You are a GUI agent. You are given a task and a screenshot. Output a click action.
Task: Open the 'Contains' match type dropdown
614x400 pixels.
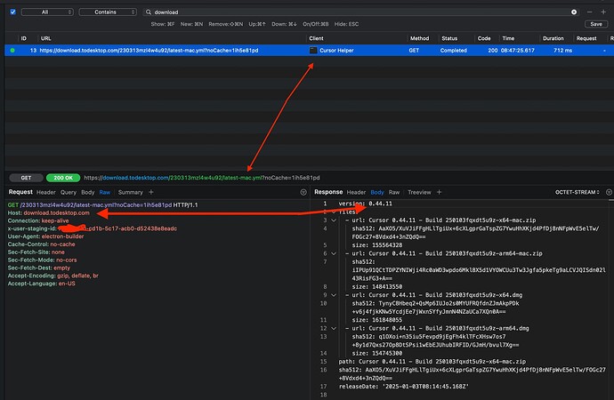point(108,12)
